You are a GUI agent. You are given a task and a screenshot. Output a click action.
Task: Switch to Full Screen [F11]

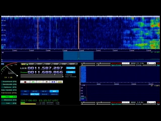point(9,93)
